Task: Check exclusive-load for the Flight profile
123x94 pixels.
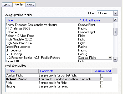Action: (102, 83)
